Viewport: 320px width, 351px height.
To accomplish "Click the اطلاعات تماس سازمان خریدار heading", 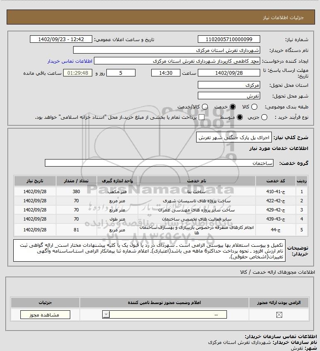I will click(281, 336).
